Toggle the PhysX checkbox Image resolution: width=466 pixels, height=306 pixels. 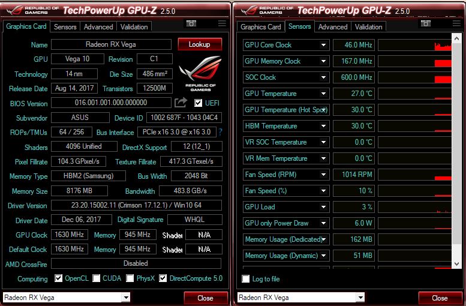130,278
